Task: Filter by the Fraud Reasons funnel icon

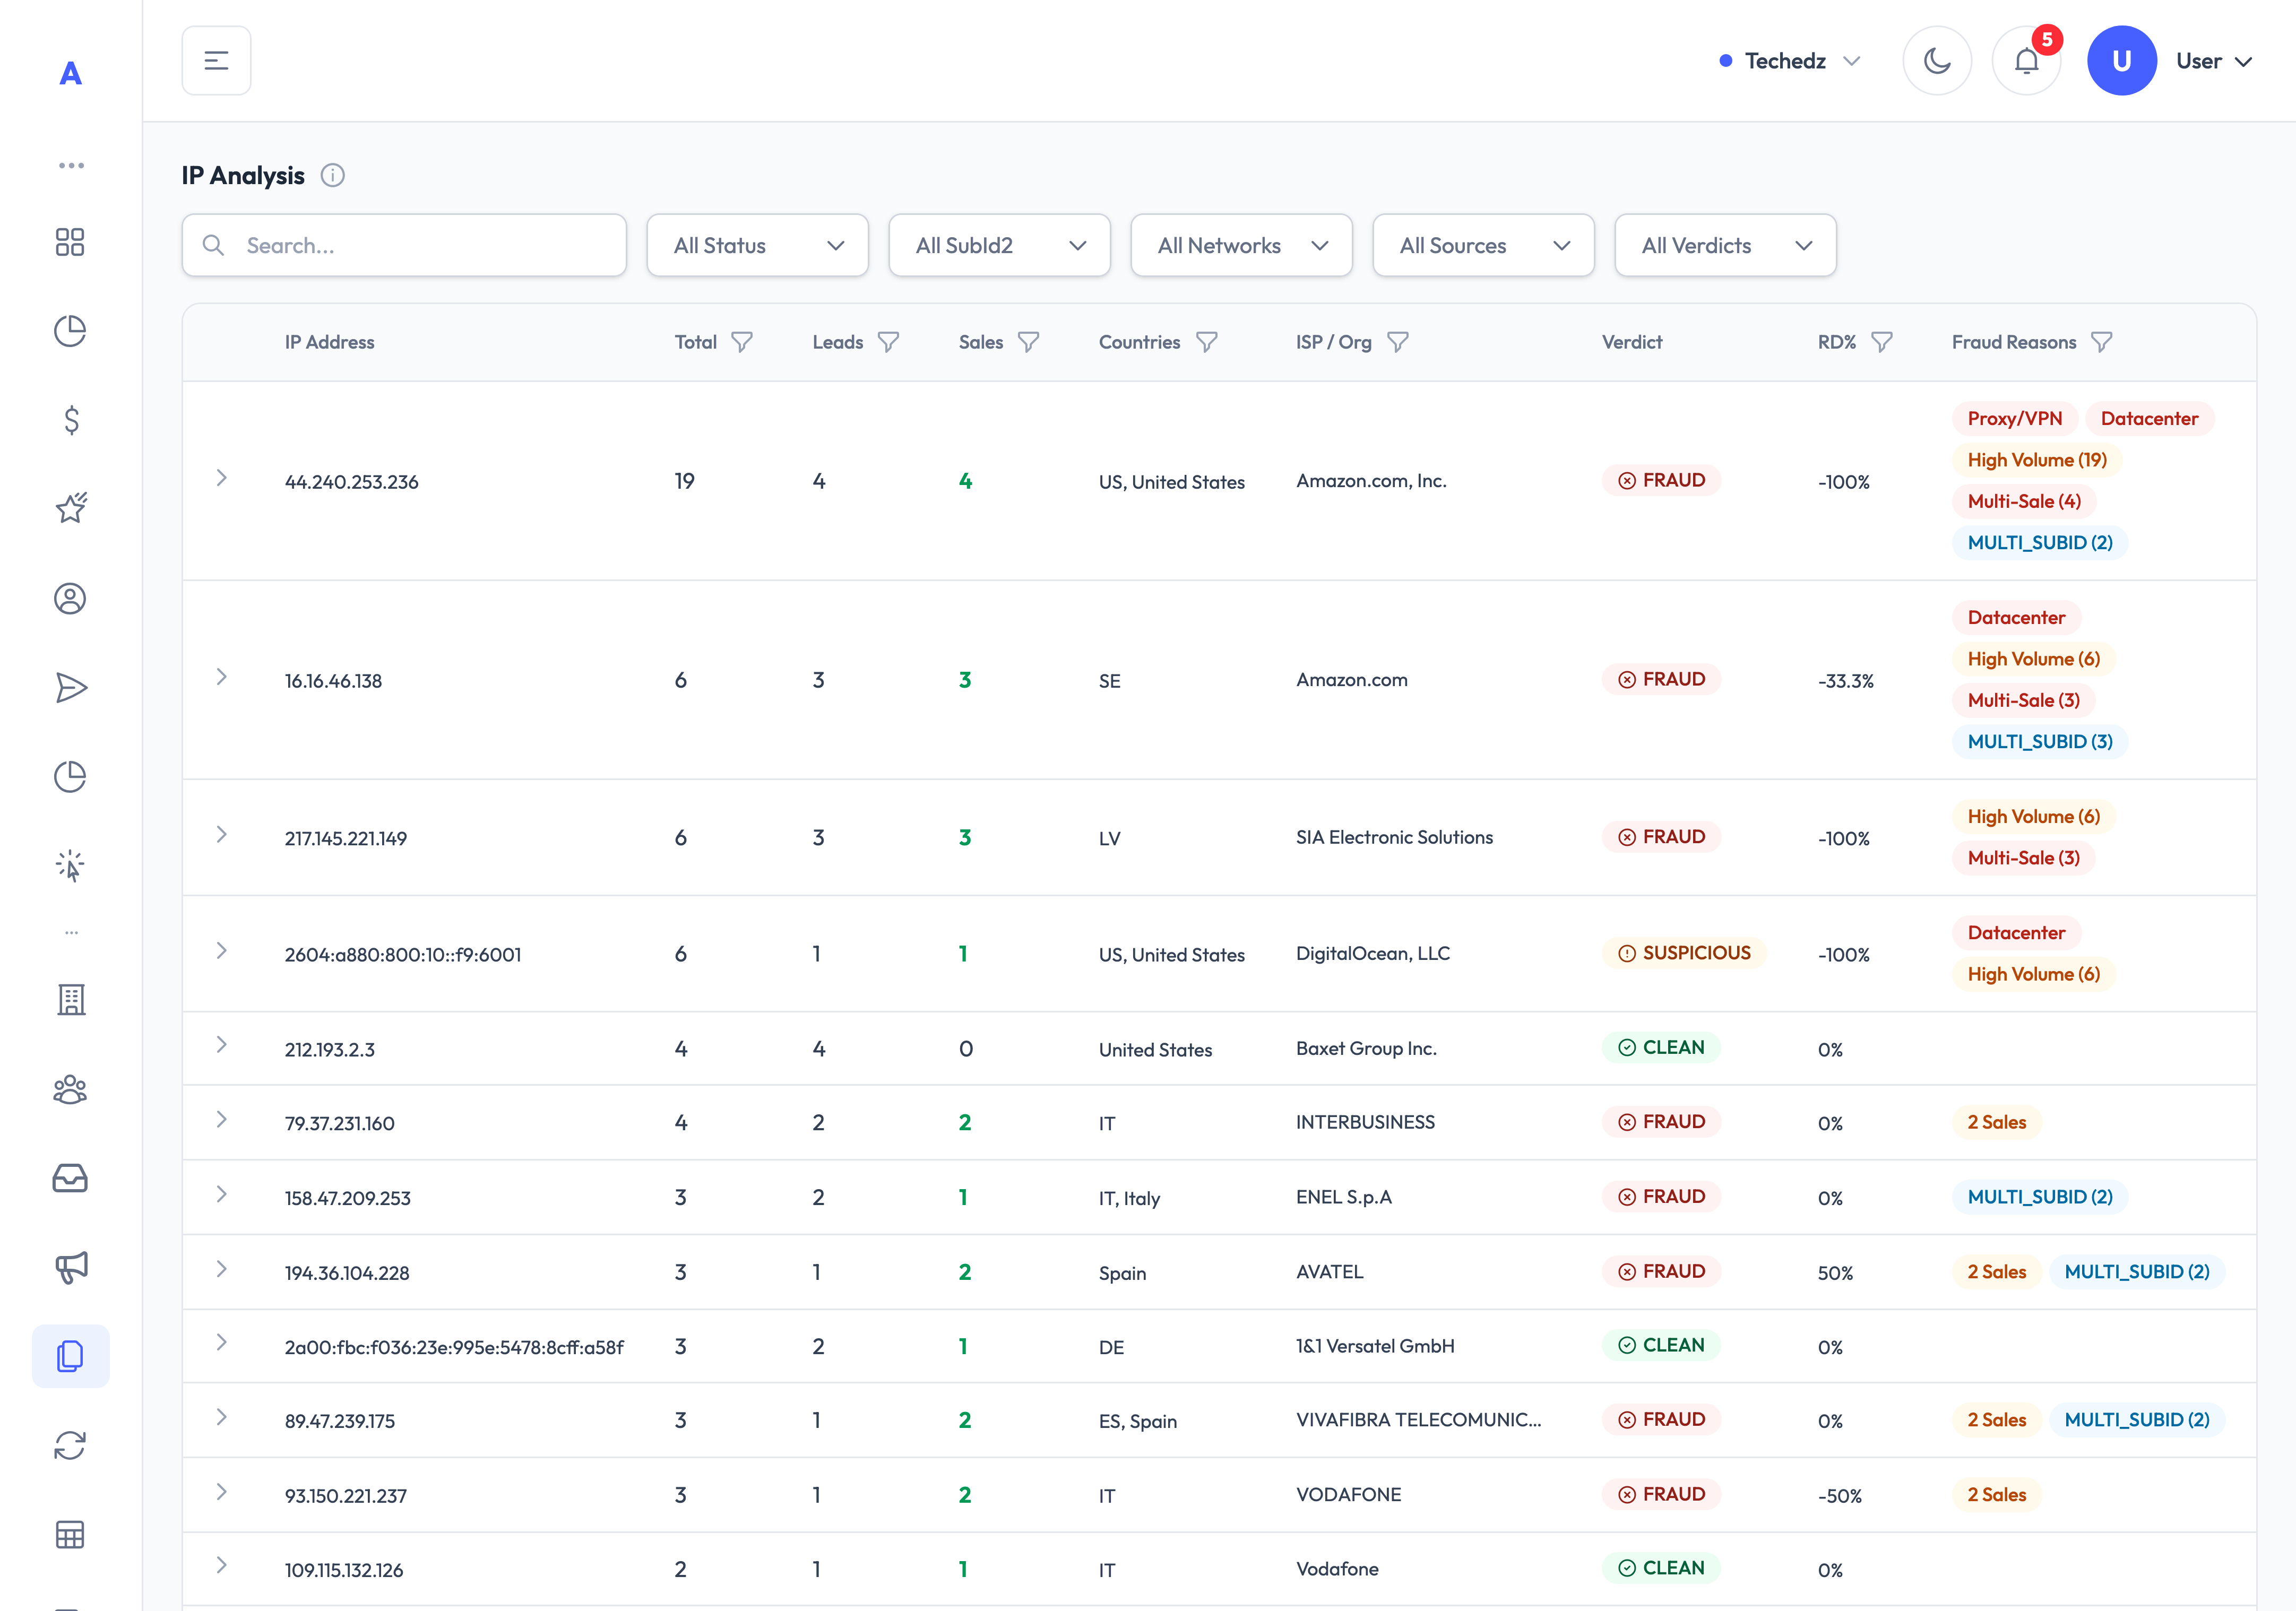Action: coord(2102,342)
